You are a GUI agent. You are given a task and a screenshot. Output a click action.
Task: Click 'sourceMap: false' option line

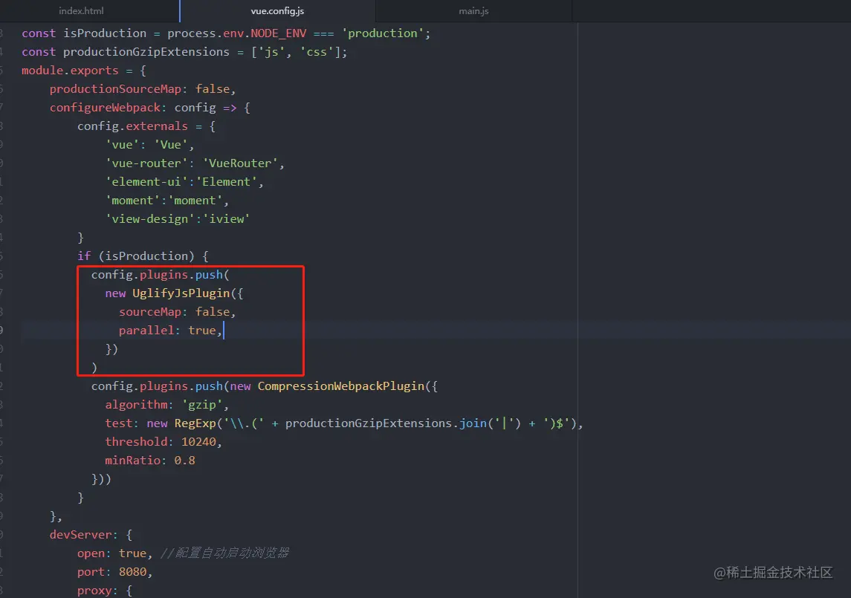coord(178,312)
